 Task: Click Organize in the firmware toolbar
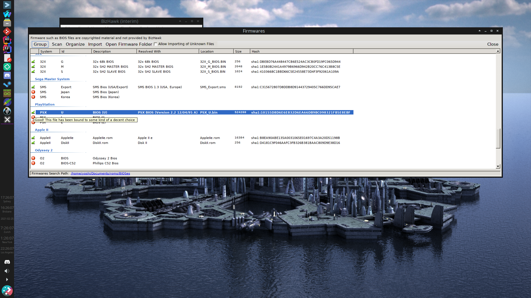[x=75, y=44]
